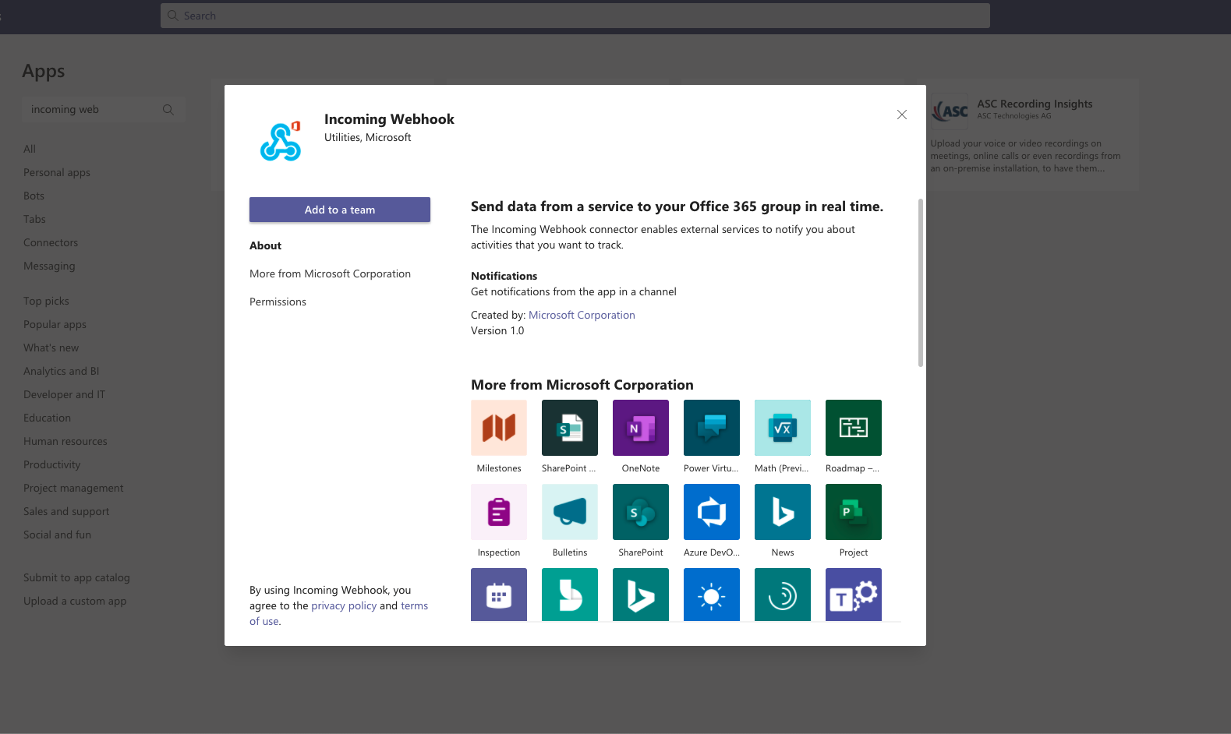
Task: Click the ASC Recording Insights card title
Action: pos(1035,104)
